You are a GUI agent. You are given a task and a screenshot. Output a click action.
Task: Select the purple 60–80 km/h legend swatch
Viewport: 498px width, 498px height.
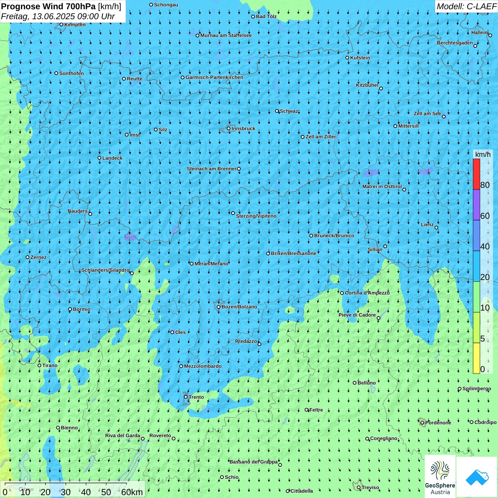pyautogui.click(x=476, y=205)
